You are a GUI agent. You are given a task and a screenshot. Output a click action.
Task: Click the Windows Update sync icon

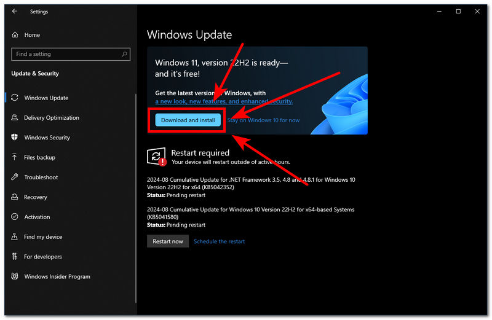tap(14, 98)
